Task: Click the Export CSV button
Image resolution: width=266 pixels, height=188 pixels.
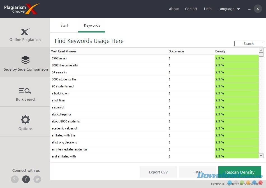Action: pos(158,172)
